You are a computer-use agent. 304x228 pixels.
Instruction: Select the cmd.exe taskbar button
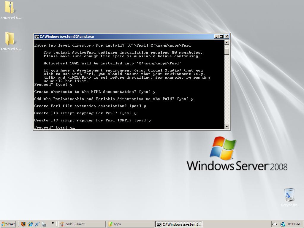coord(179,224)
